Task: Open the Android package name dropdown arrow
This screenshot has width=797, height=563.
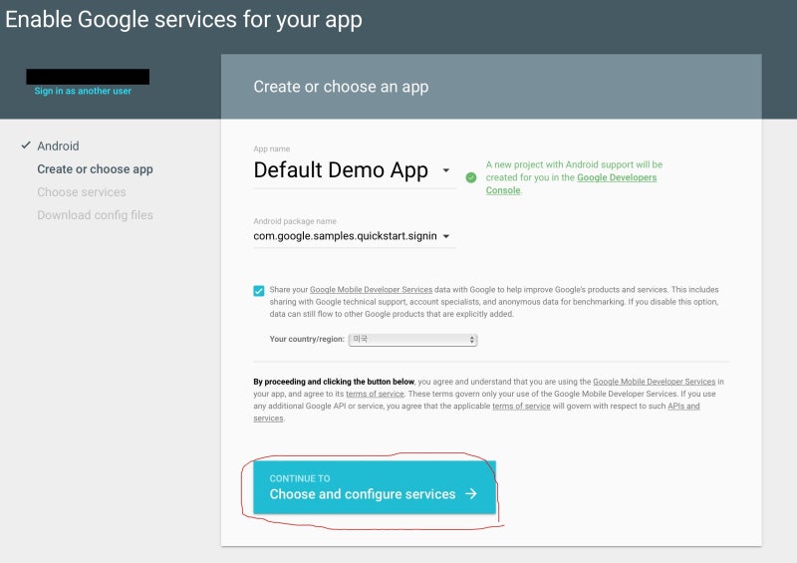Action: 445,236
